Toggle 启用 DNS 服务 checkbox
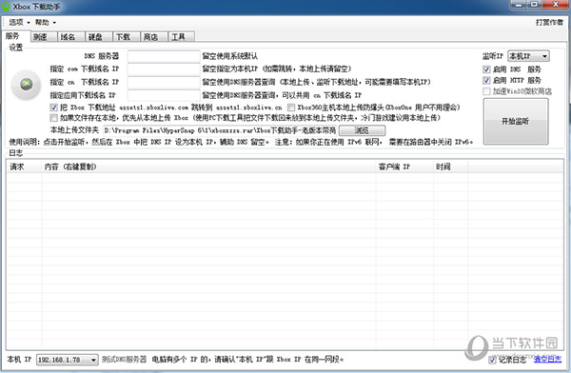571x373 pixels. [486, 69]
